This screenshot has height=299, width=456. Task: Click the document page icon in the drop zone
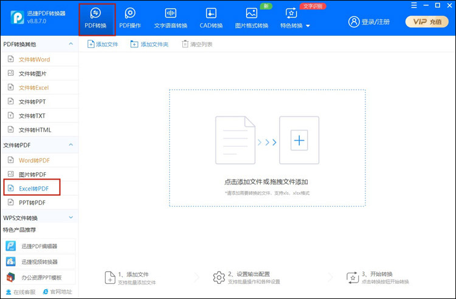235,140
